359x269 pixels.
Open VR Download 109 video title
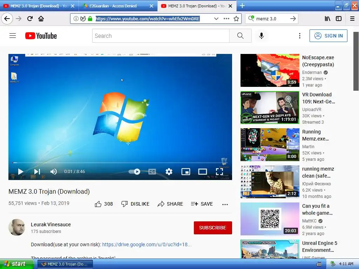click(x=318, y=98)
